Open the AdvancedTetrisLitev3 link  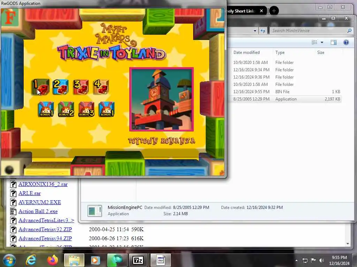46,220
